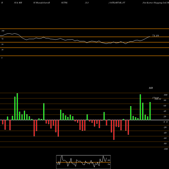The height and width of the screenshot is (169, 169).
Task: Open the mini RSI thumbnail chart at bottom
Action: (83, 162)
